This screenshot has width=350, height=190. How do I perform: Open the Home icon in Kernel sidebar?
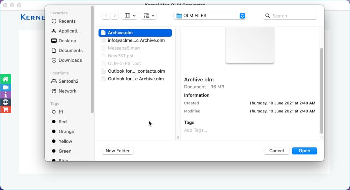(x=6, y=79)
